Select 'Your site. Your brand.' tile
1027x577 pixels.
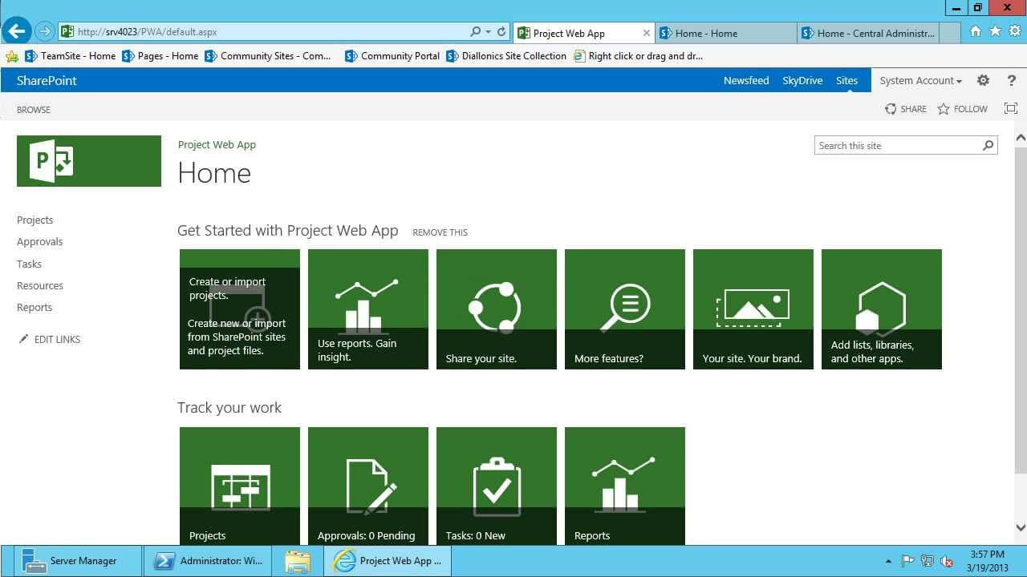coord(753,309)
